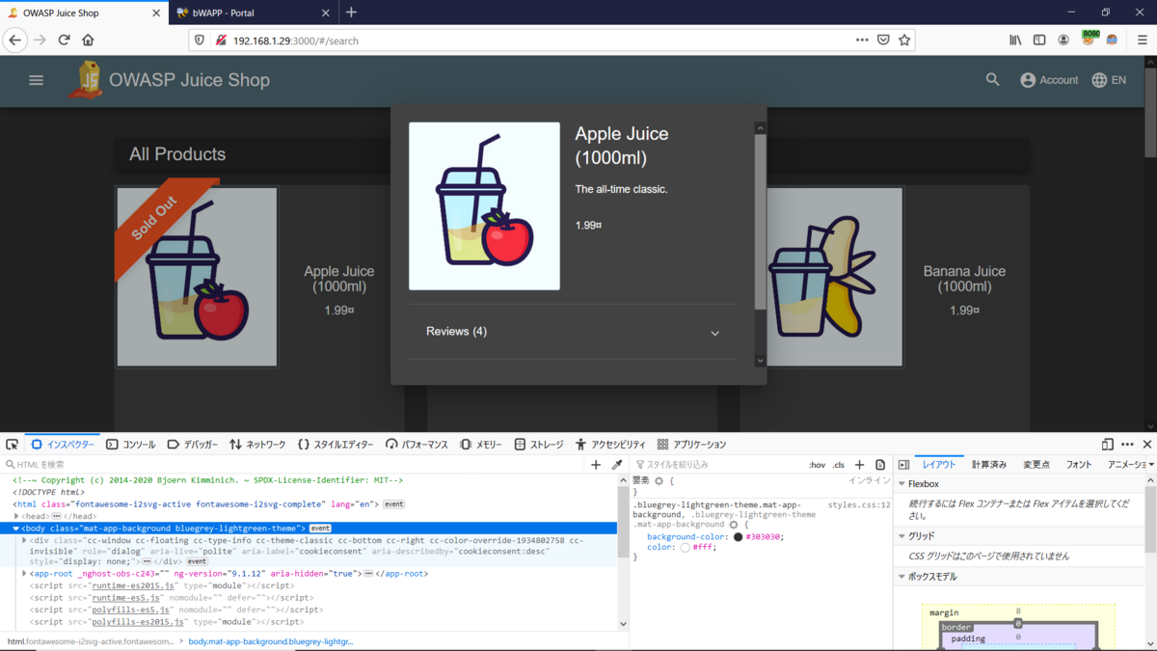Screen dimensions: 1157x651
Task: Switch to Accessibility (アクセシビリティ) tab
Action: point(610,445)
